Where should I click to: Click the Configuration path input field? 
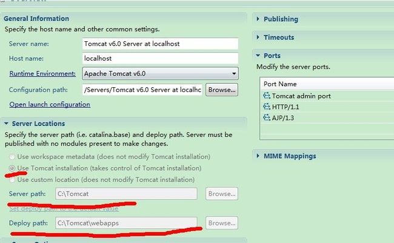click(142, 90)
